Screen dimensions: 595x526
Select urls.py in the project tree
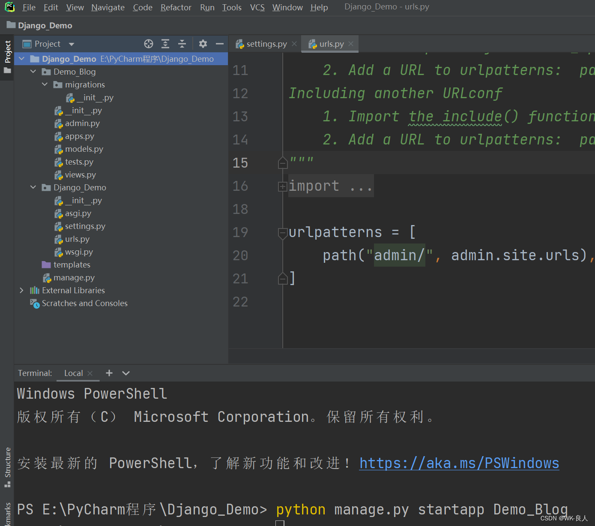(77, 239)
